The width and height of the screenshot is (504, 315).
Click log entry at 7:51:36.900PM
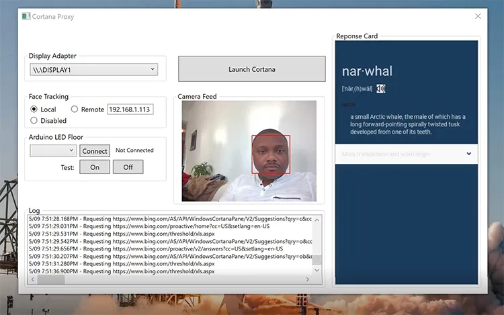point(122,271)
